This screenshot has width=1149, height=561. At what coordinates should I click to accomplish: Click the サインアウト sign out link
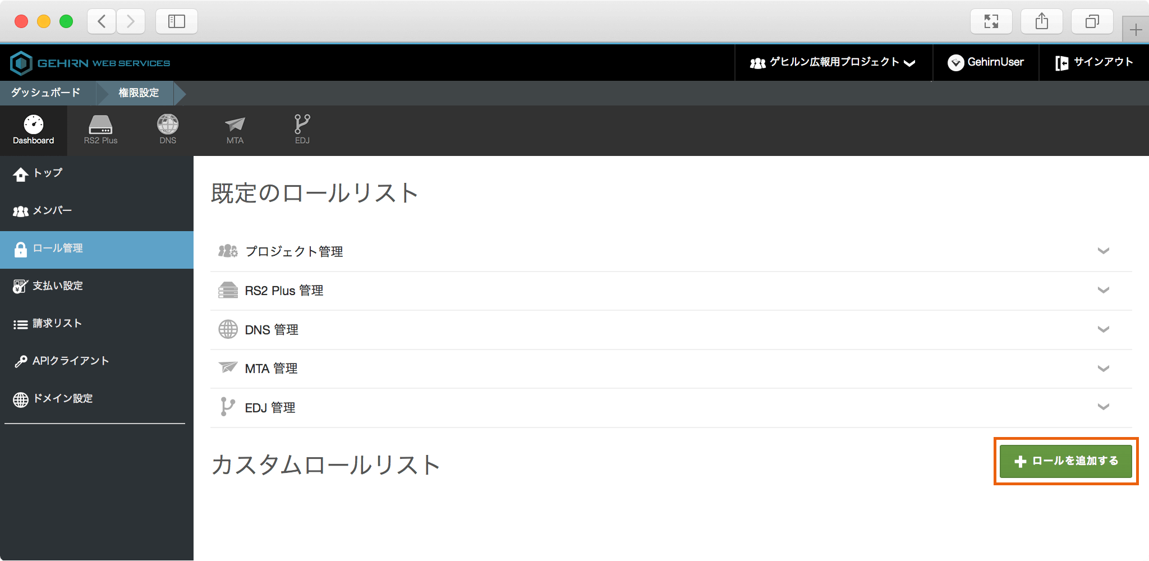pos(1094,62)
